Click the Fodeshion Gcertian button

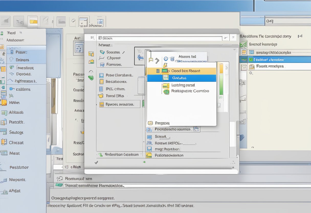click(x=119, y=155)
